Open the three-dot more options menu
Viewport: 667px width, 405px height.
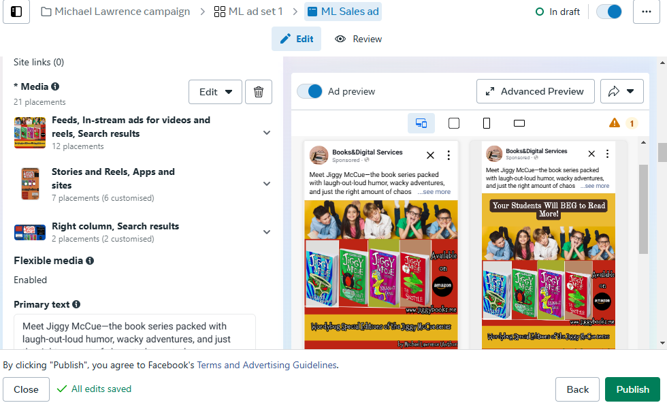[x=646, y=12]
